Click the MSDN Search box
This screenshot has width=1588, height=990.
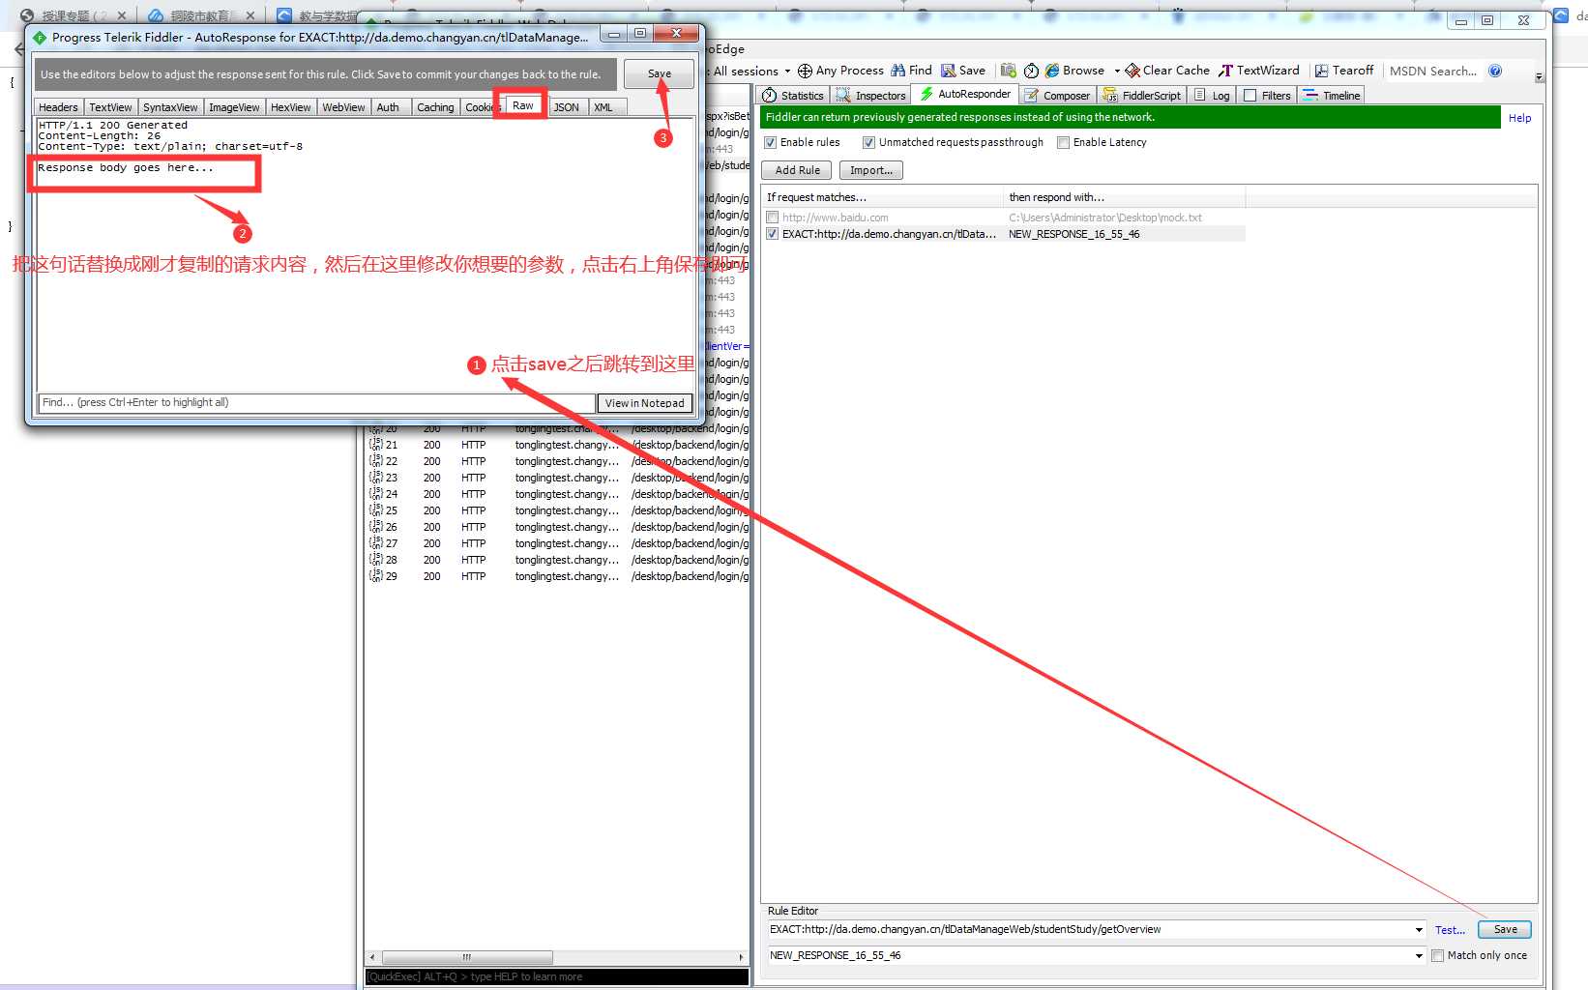click(x=1433, y=71)
